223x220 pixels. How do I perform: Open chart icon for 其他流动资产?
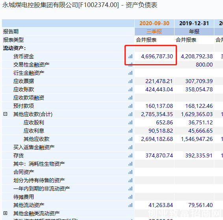[130, 205]
